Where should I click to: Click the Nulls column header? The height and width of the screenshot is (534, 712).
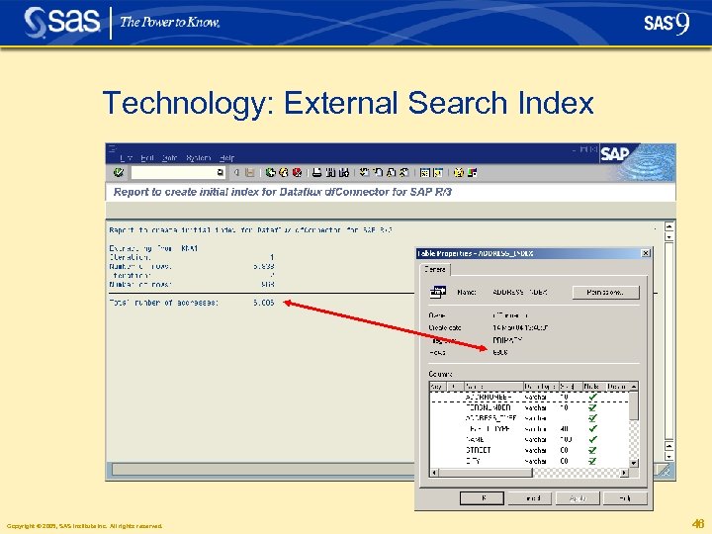pyautogui.click(x=594, y=387)
